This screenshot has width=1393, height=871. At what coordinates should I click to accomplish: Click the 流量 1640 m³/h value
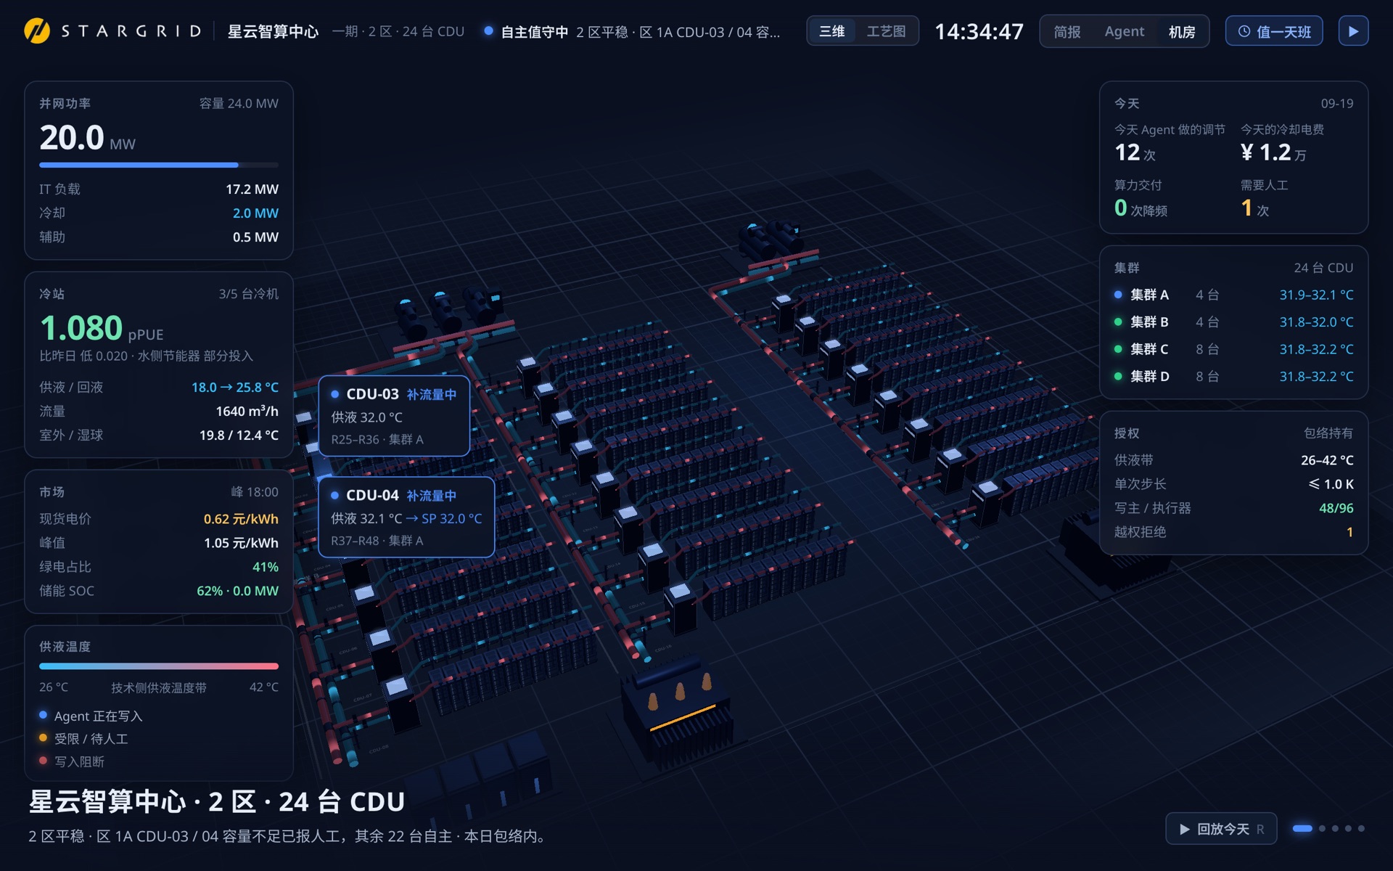click(x=247, y=411)
